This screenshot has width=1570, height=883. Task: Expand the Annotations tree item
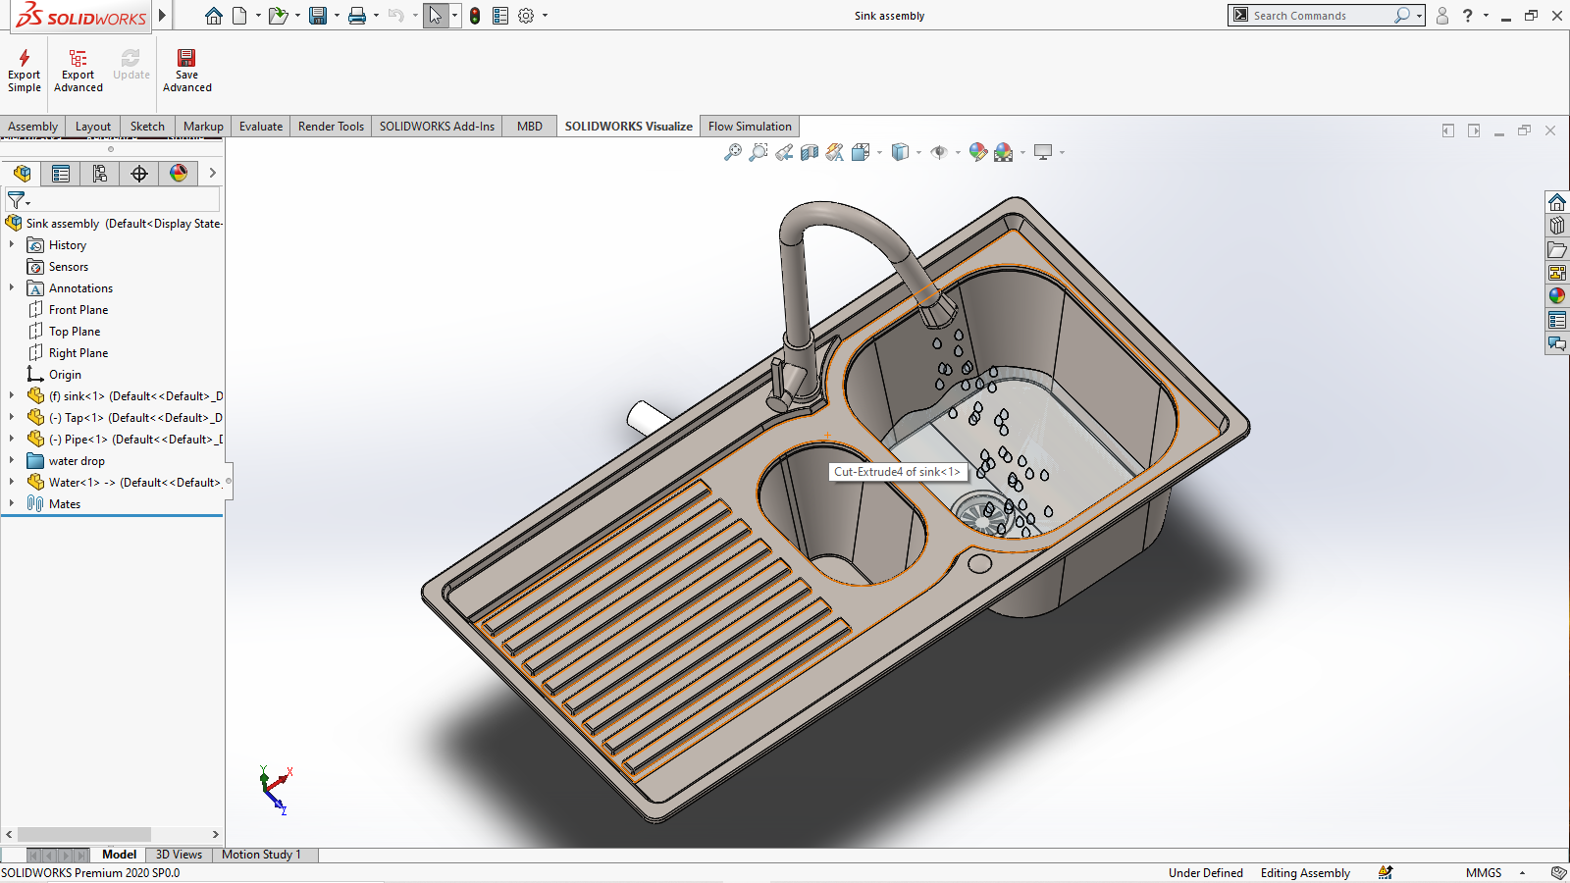pyautogui.click(x=12, y=287)
